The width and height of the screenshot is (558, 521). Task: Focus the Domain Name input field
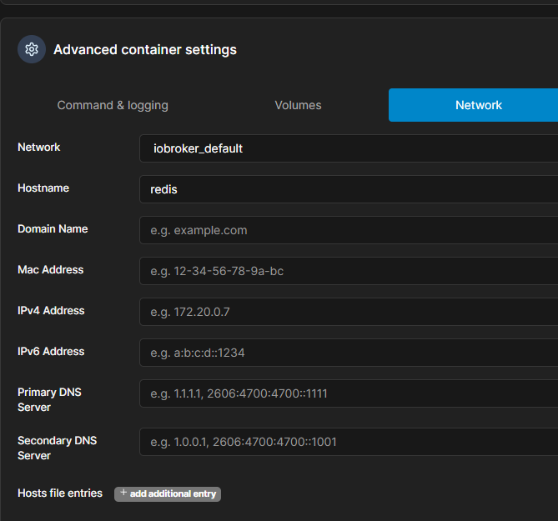348,230
